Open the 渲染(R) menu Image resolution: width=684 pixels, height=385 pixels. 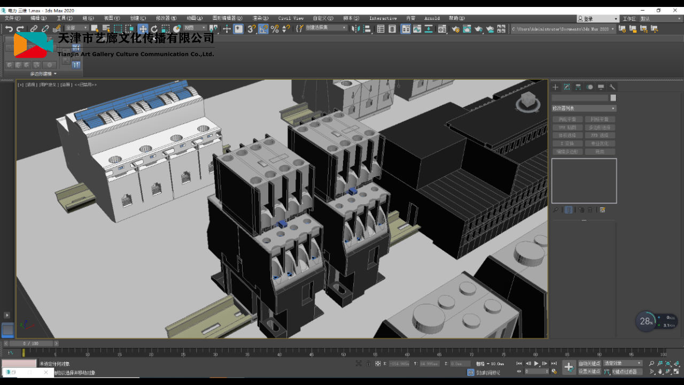coord(260,18)
